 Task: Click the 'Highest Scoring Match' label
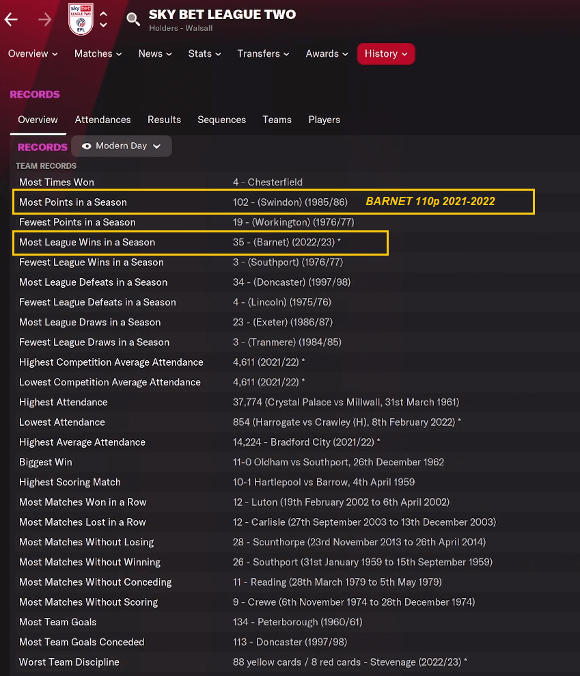70,483
